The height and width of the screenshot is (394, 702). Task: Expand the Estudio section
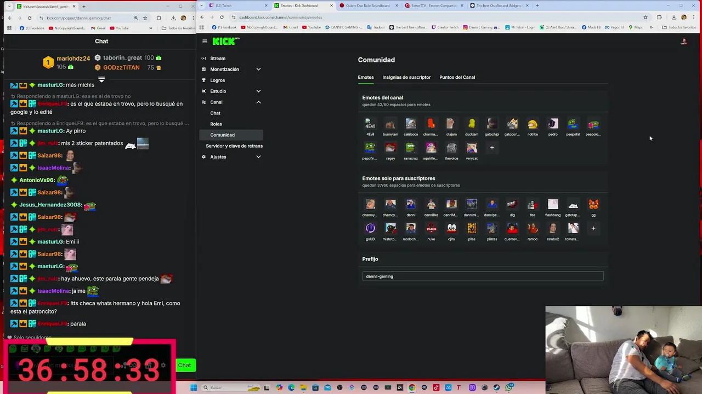tap(258, 91)
